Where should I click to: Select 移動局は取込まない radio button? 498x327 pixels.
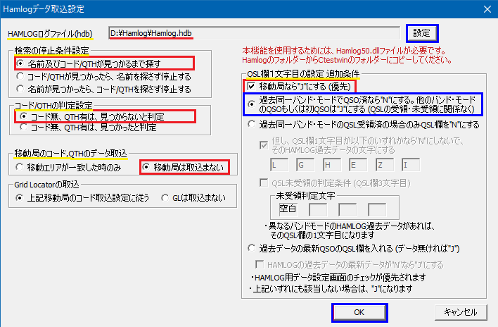[146, 167]
